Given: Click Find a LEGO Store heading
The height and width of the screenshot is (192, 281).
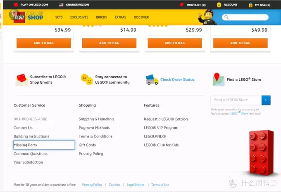Looking at the screenshot, I should coord(244,80).
